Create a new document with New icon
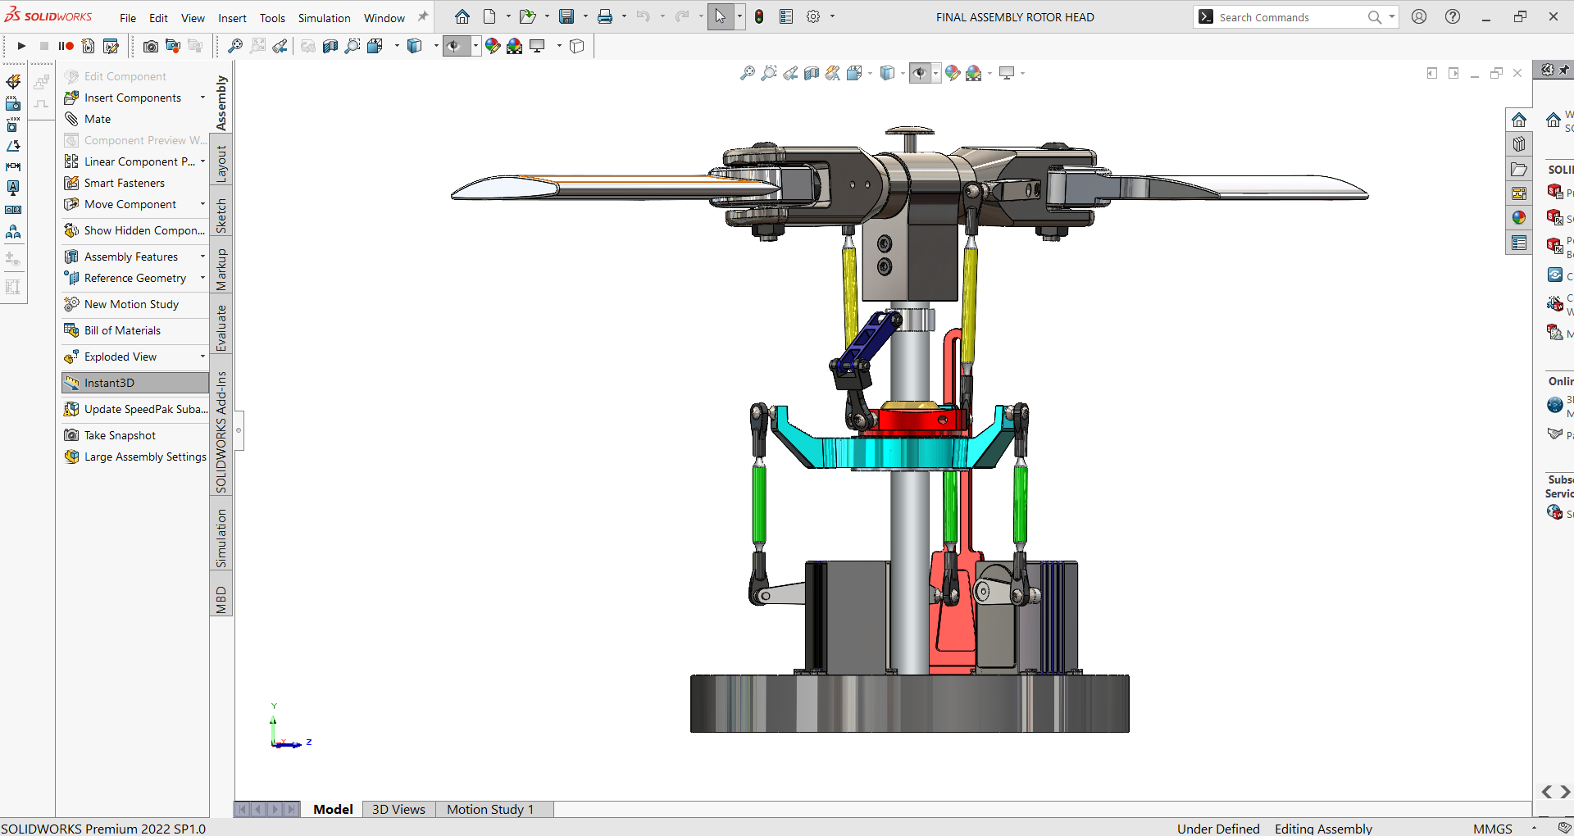This screenshot has width=1574, height=836. (x=489, y=16)
